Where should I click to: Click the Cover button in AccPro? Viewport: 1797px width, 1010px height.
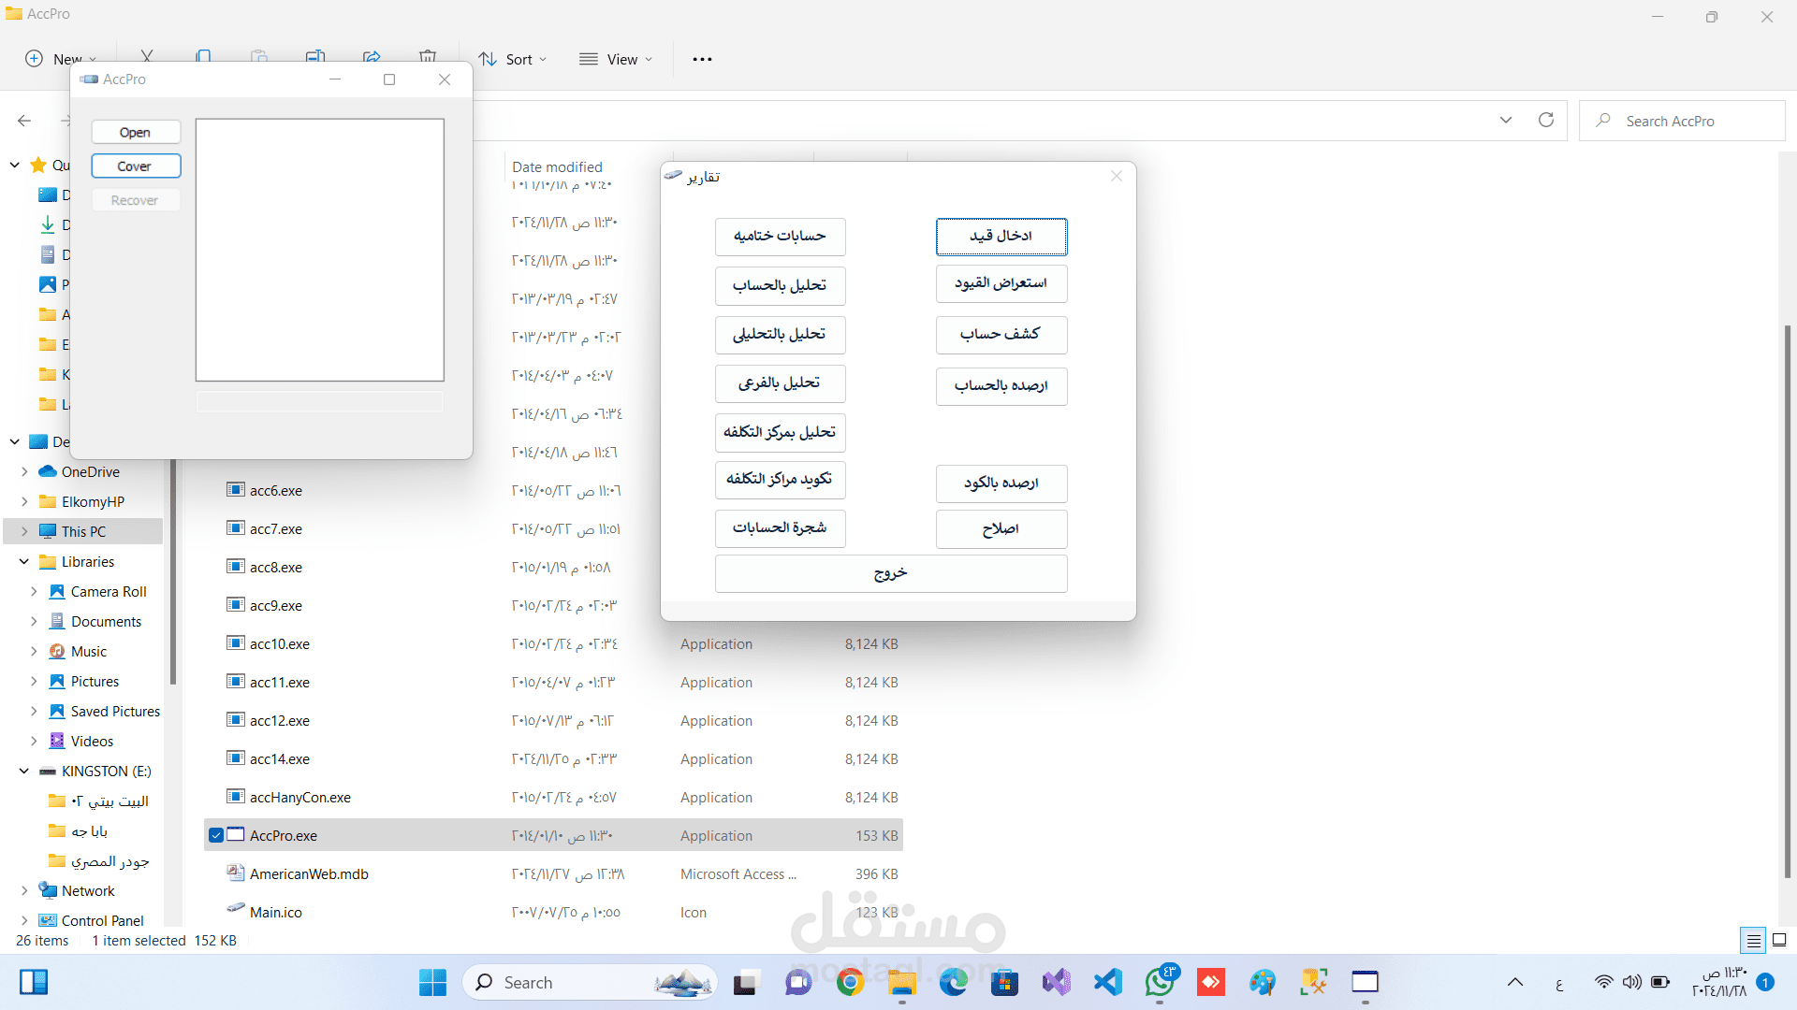point(136,166)
